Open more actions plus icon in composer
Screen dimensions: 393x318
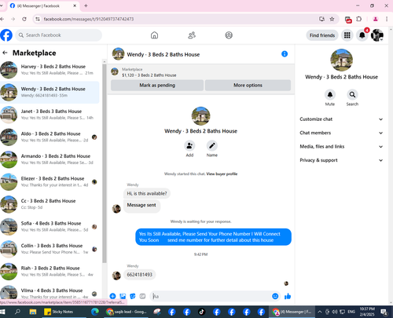point(112,296)
